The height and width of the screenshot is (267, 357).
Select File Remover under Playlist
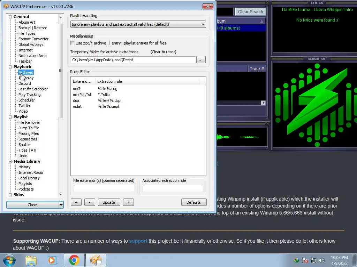click(x=29, y=122)
